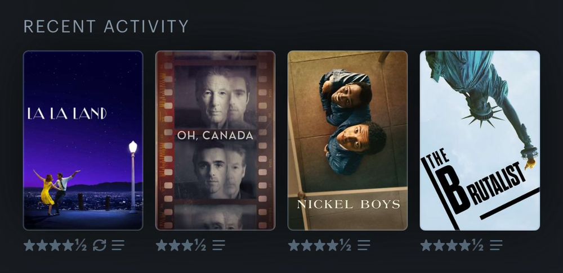The height and width of the screenshot is (273, 563).
Task: Click the NICKEL BOYS title on the poster
Action: 348,204
